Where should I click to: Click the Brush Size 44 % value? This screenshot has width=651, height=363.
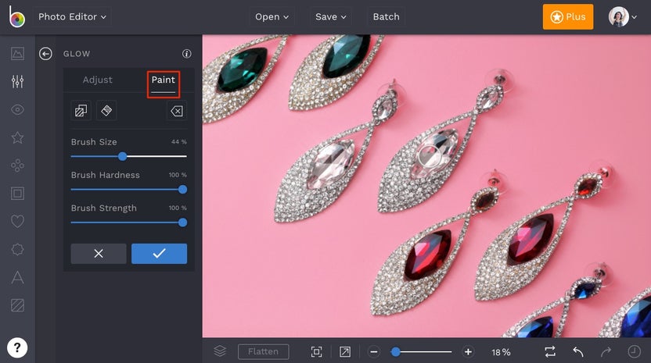179,142
